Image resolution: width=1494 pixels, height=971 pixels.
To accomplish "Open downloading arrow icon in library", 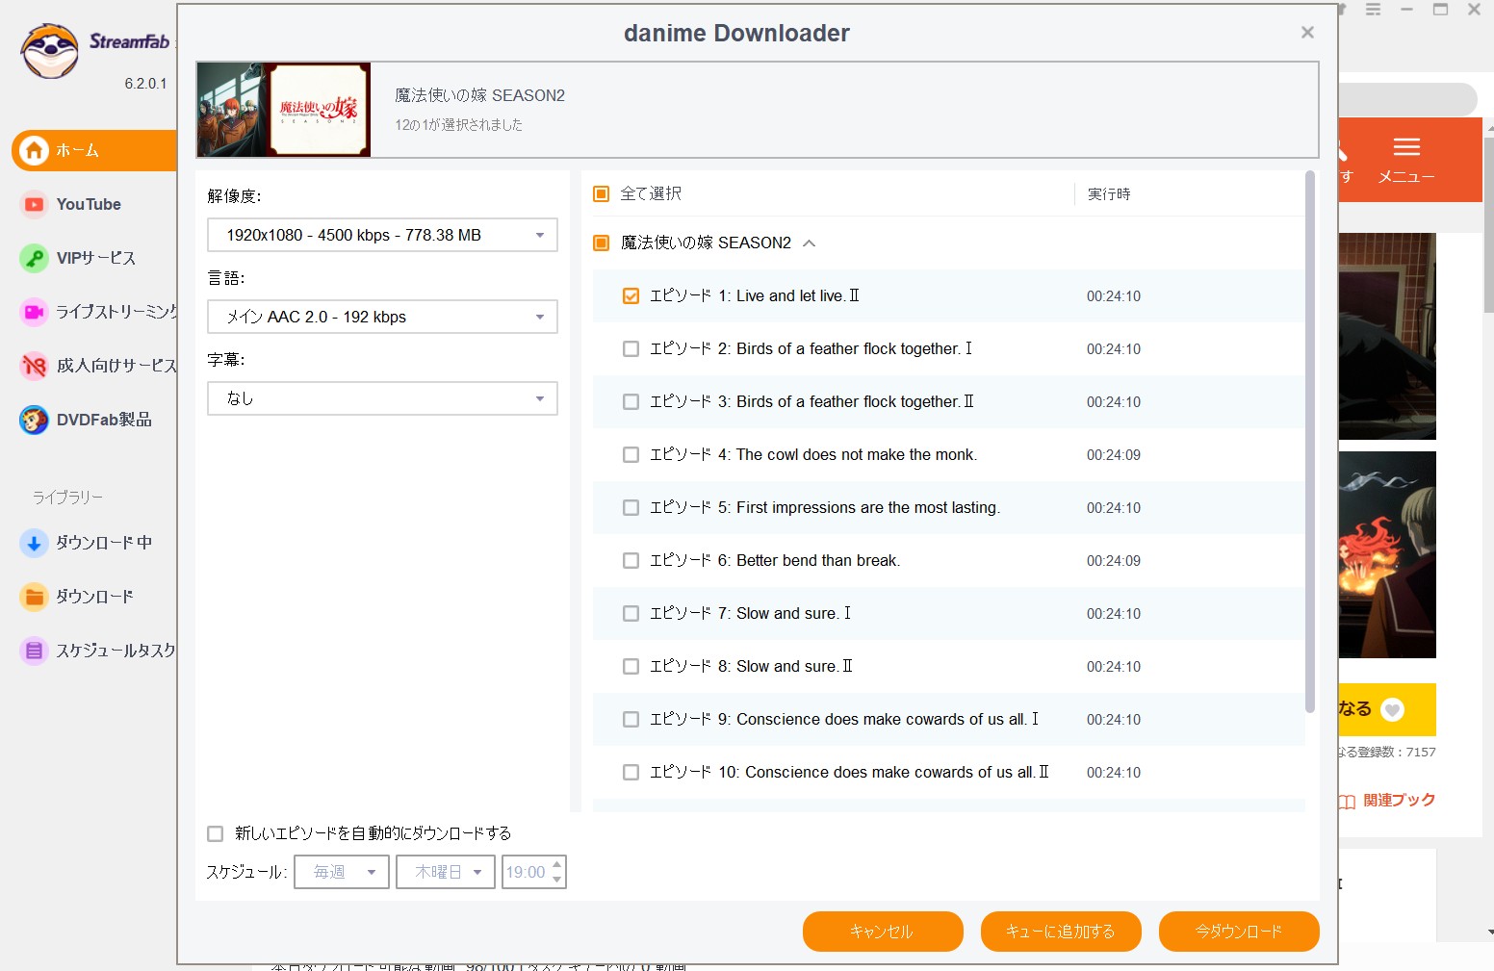I will coord(35,543).
